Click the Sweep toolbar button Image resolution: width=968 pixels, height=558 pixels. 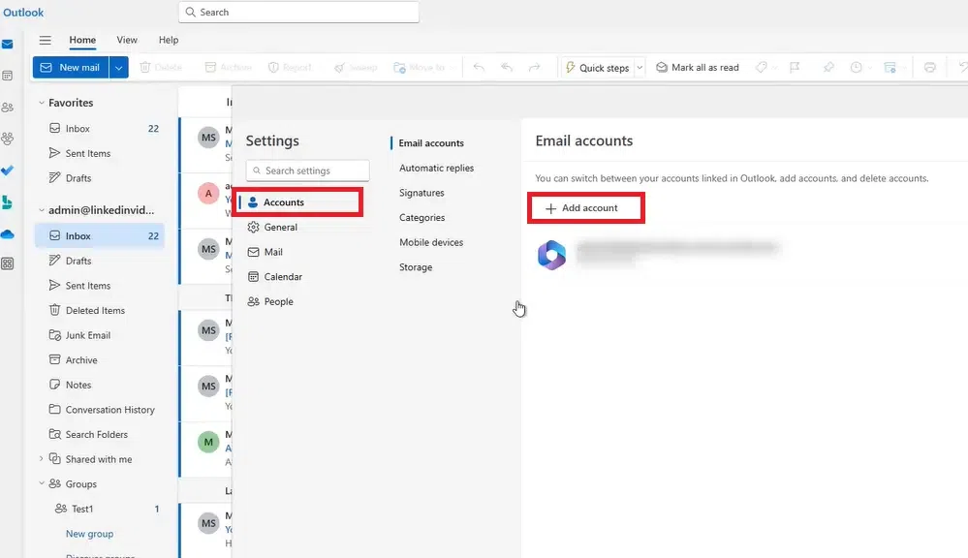click(356, 67)
